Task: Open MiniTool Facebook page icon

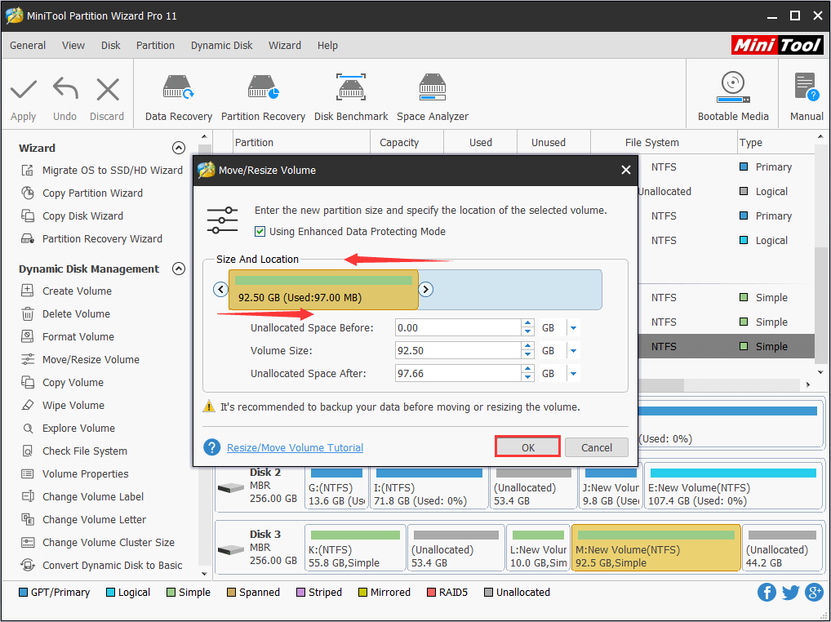Action: (x=767, y=592)
